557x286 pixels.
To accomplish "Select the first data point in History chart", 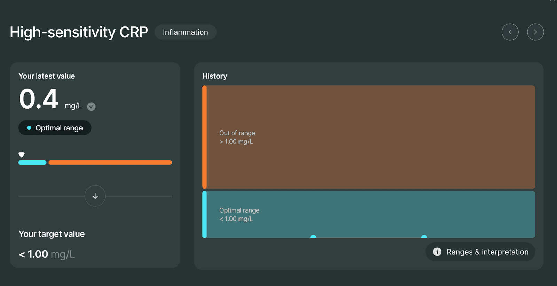I will coord(313,237).
